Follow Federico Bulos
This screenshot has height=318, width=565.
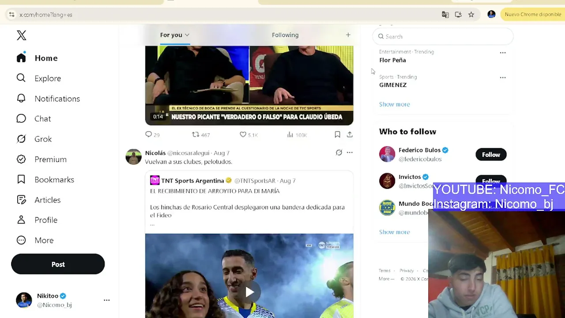[491, 155]
